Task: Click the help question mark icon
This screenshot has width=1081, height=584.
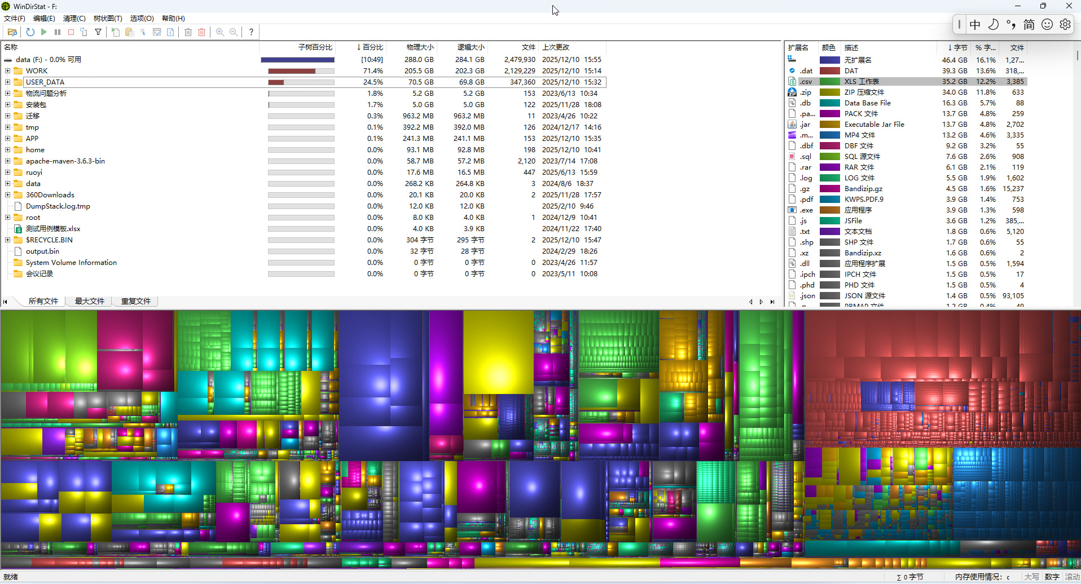Action: pyautogui.click(x=251, y=32)
